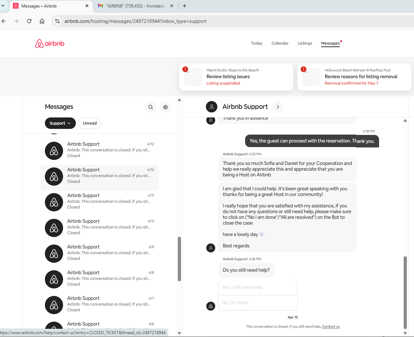Close the Messages Airbnb tab
Image resolution: width=414 pixels, height=337 pixels.
[x=87, y=6]
